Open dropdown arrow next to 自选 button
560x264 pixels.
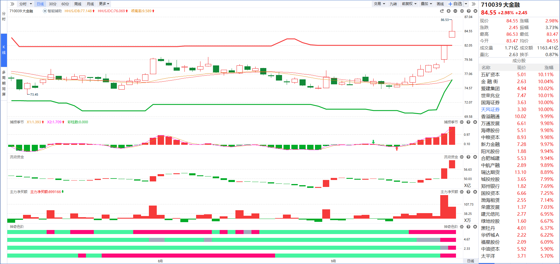466,4
